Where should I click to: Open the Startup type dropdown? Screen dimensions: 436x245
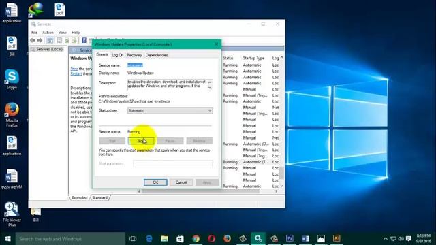pos(170,110)
